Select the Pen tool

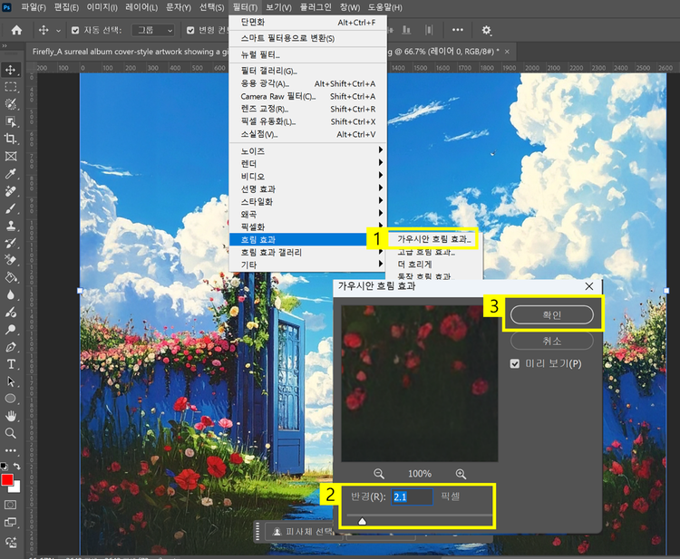10,347
